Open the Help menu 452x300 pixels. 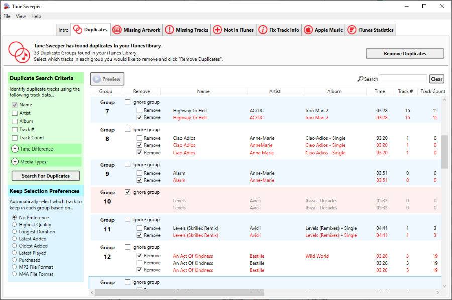click(x=36, y=16)
